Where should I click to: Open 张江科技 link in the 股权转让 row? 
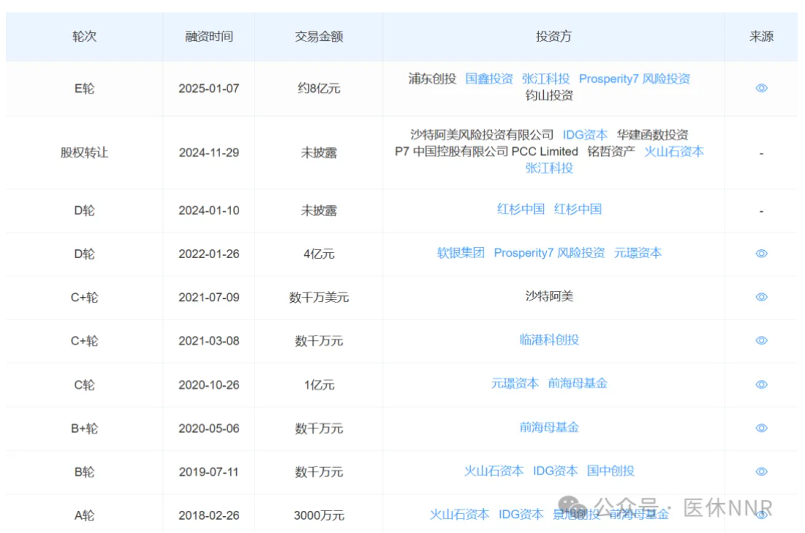click(549, 168)
